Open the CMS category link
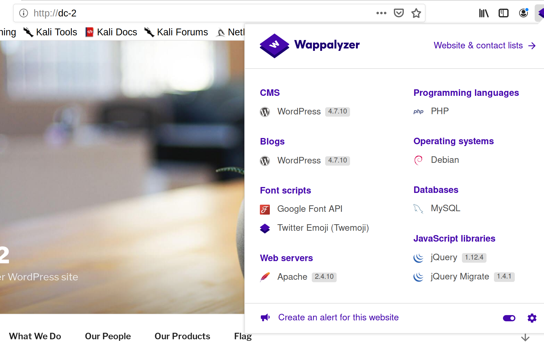Image resolution: width=544 pixels, height=343 pixels. [270, 93]
